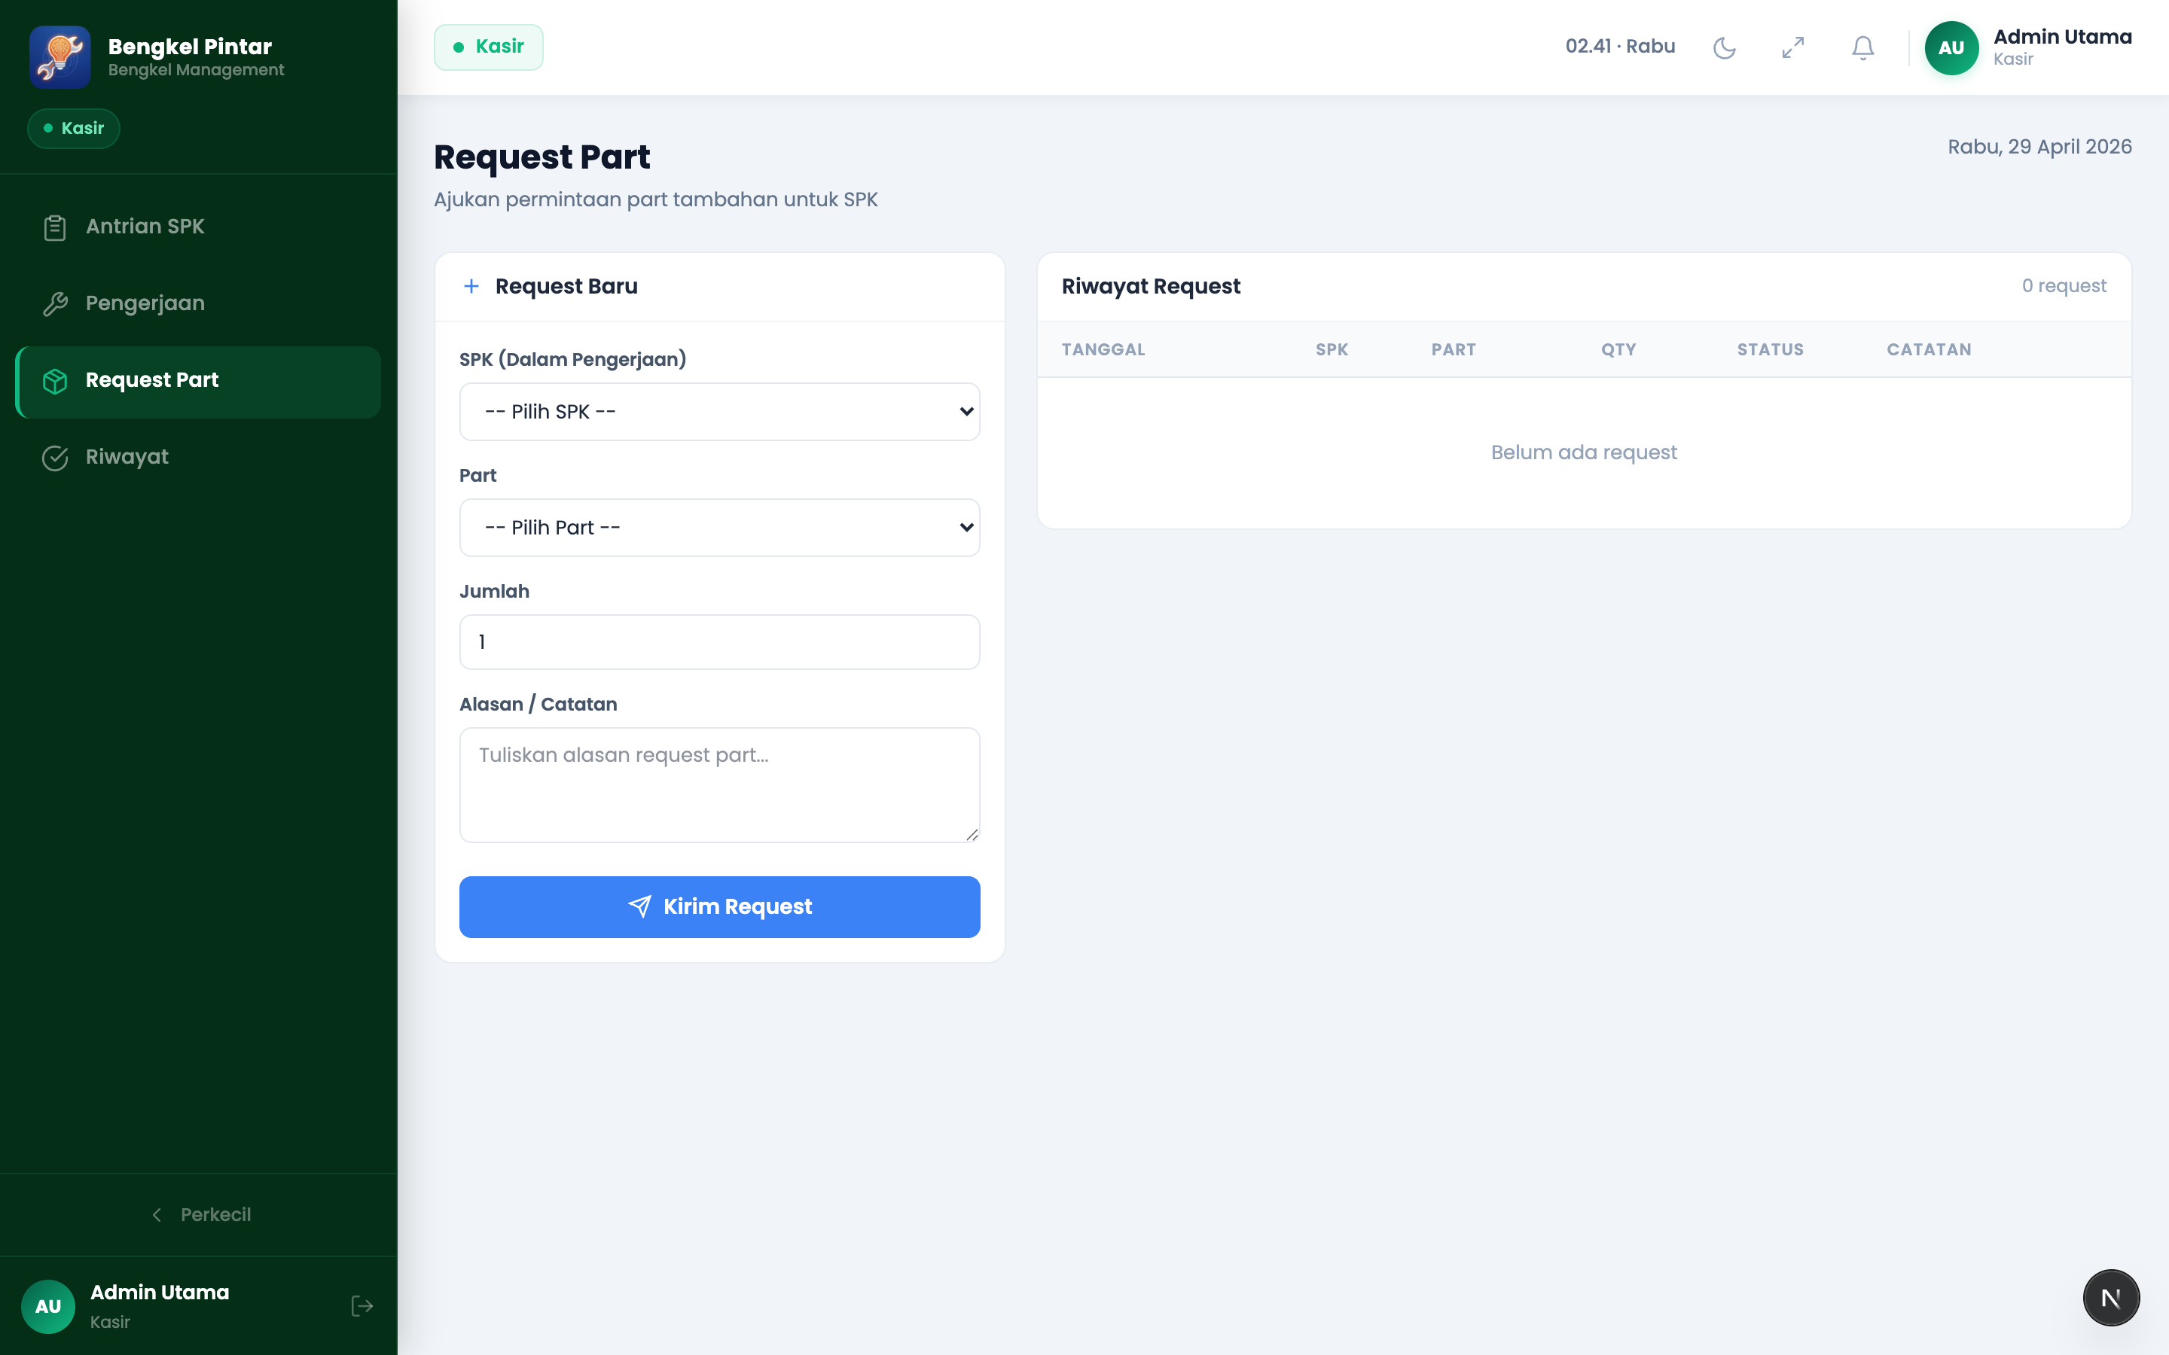Click the plus icon beside Request Baru

pos(471,286)
